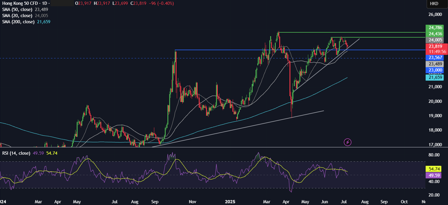Select the SMA (200, close) indicator legend
The image size is (448, 205).
point(18,22)
